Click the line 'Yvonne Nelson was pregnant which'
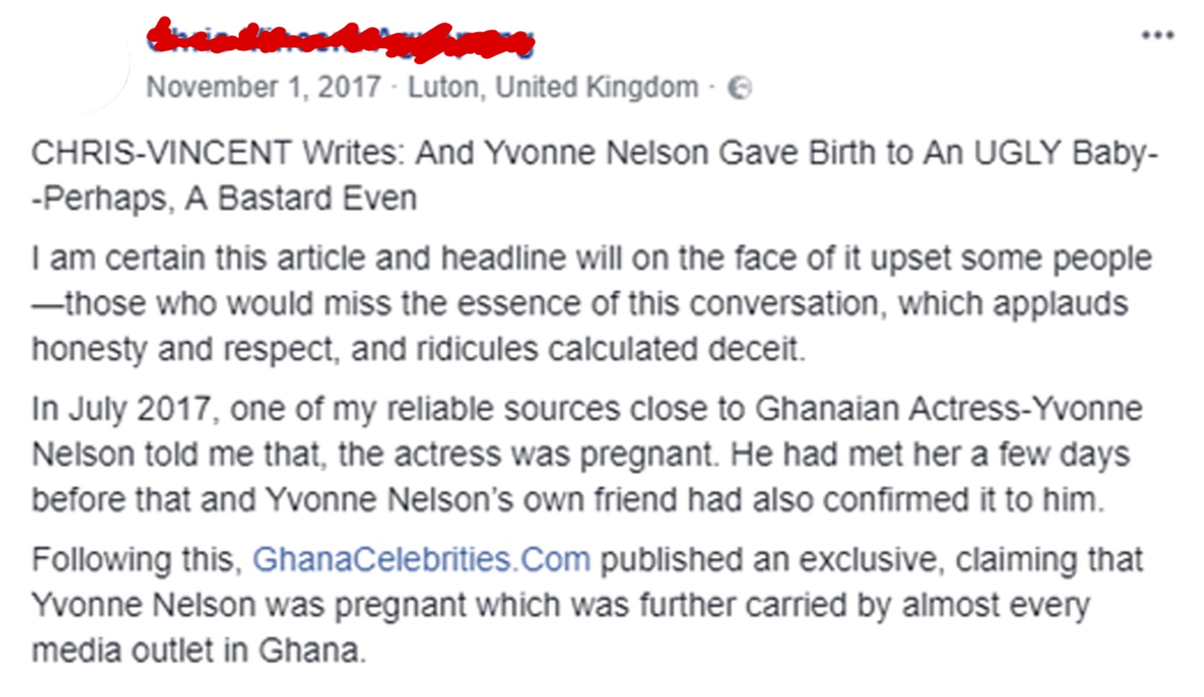This screenshot has width=1204, height=697. coord(561,604)
